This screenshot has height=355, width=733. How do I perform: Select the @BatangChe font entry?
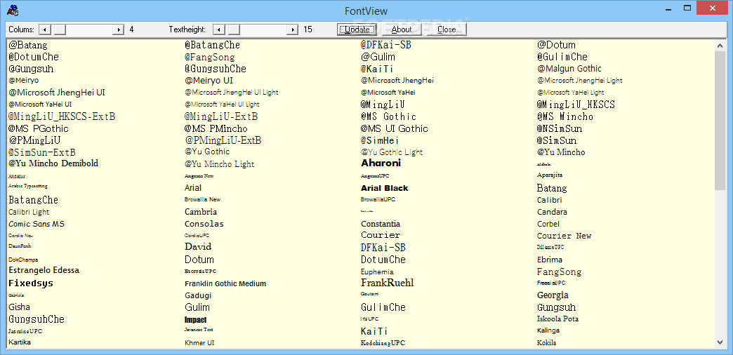point(212,46)
